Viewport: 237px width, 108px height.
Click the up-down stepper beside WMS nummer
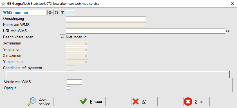coord(50,13)
